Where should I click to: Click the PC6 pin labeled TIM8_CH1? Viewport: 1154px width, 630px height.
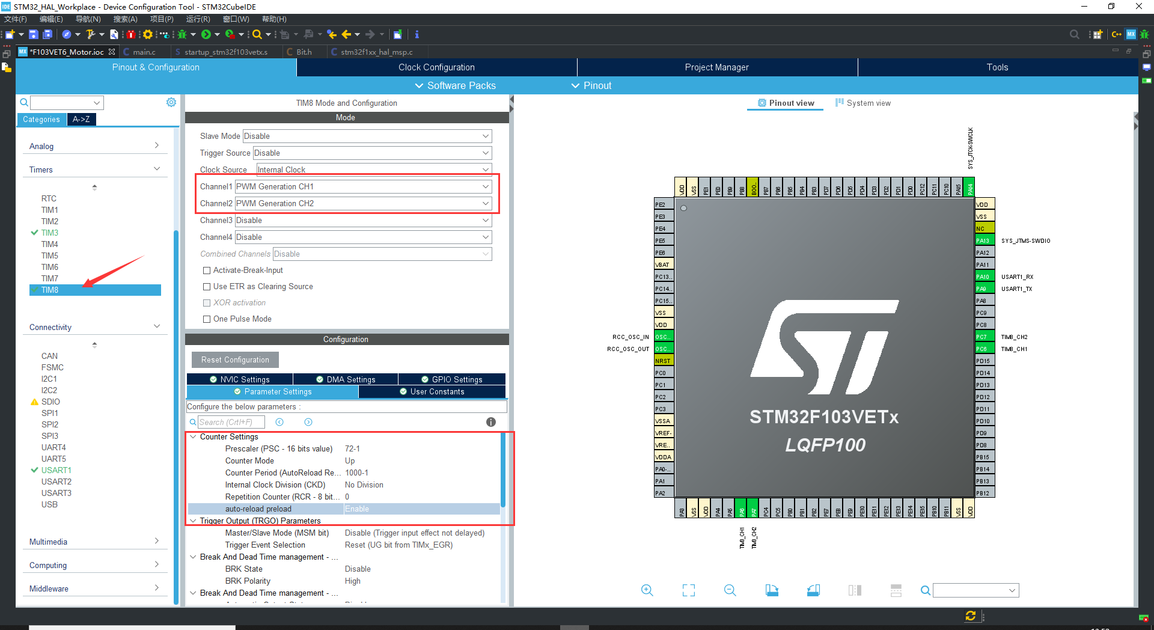tap(985, 349)
